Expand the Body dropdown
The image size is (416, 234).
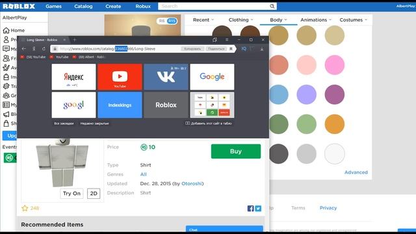point(278,20)
